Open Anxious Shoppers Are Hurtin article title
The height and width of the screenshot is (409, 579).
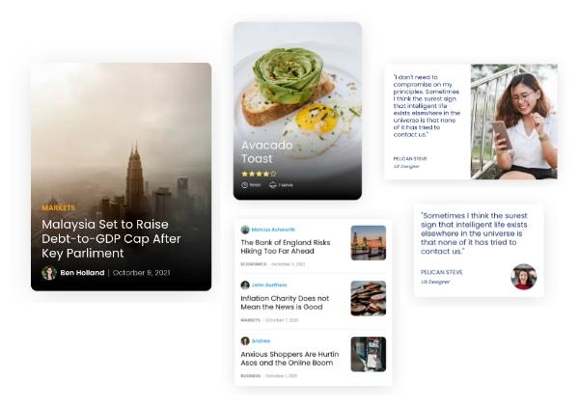(x=289, y=358)
